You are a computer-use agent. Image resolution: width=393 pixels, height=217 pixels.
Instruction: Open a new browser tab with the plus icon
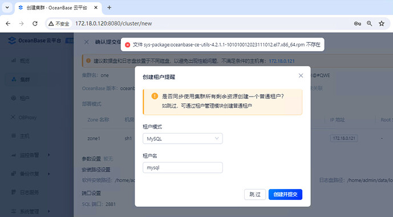tap(110, 7)
